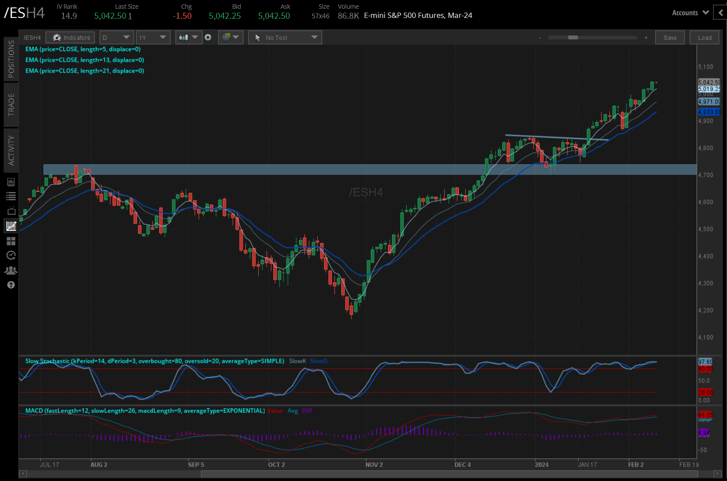Open the Help question mark icon
727x481 pixels.
[11, 285]
